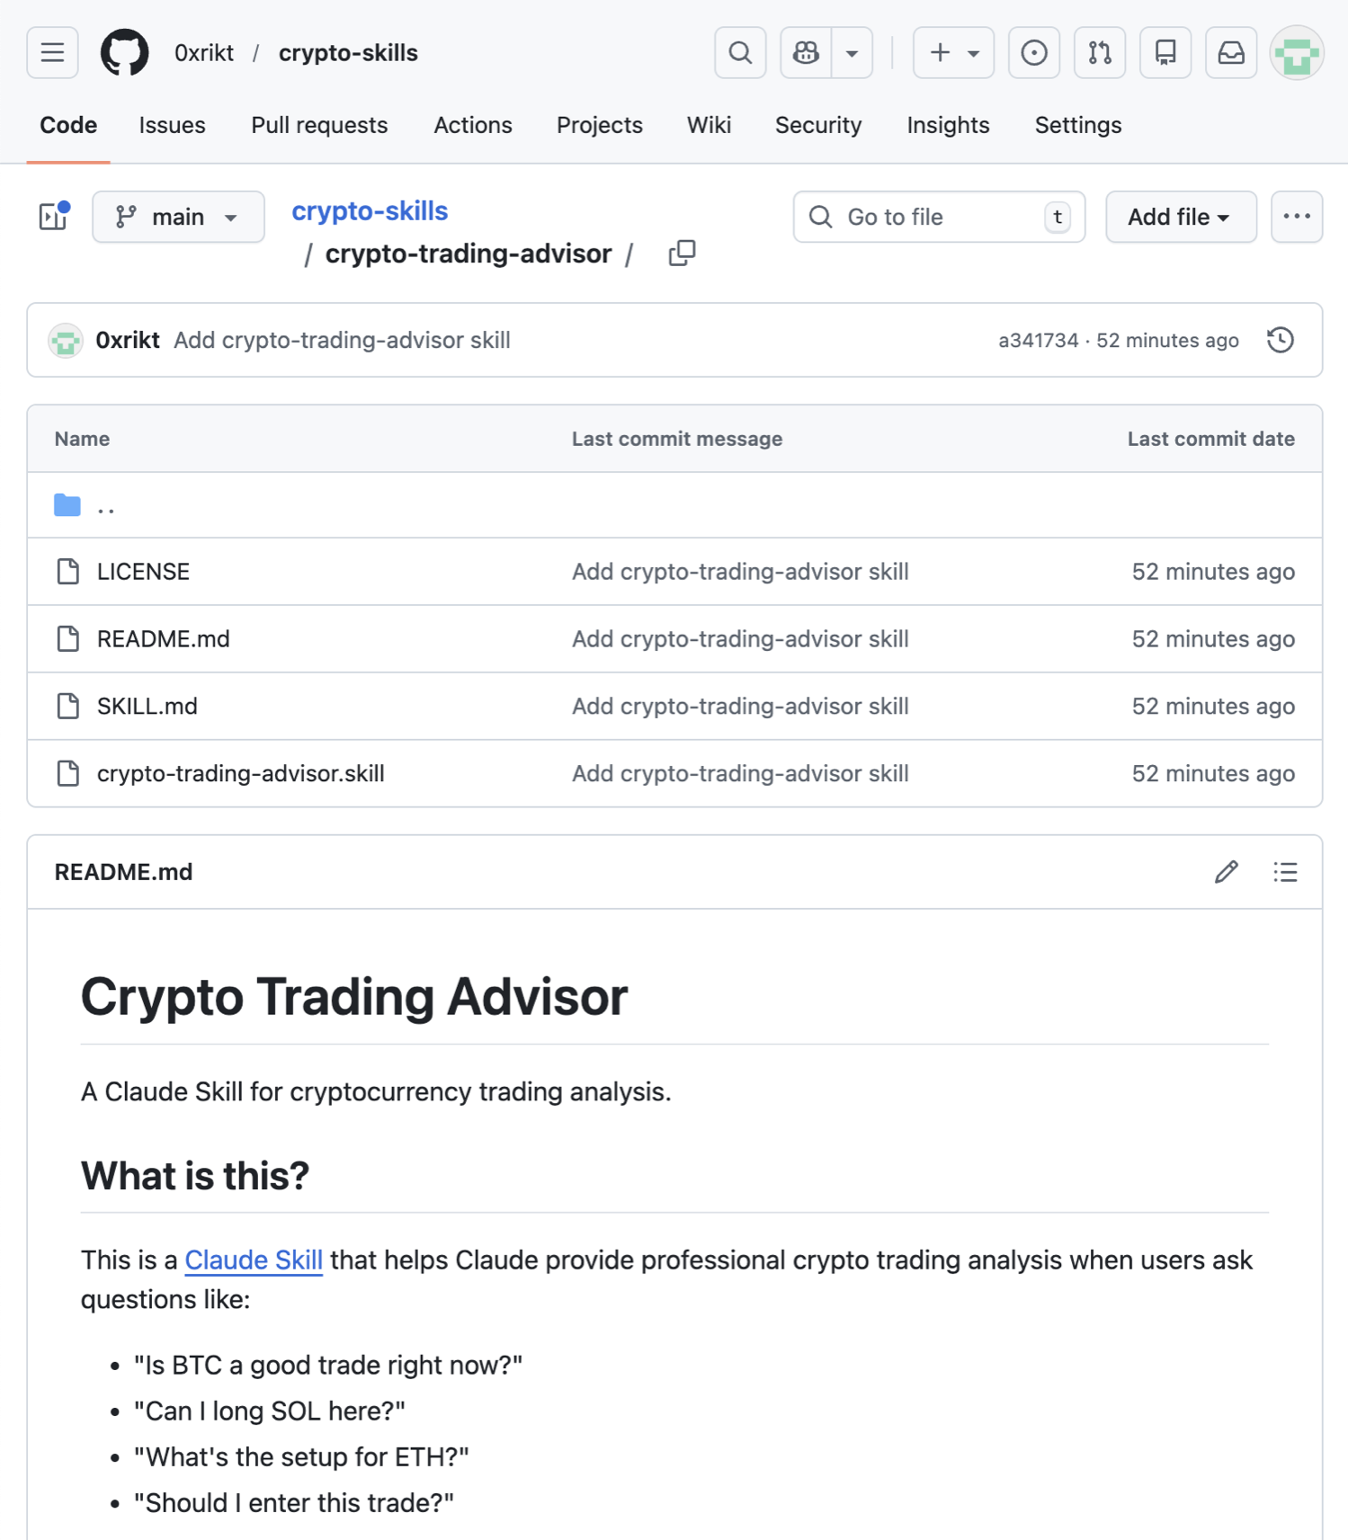Show the README outline list
The height and width of the screenshot is (1540, 1348).
(1285, 872)
